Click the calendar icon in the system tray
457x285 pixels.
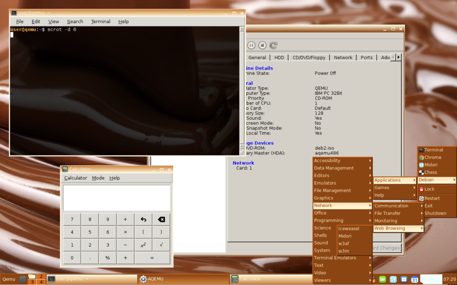point(415,279)
